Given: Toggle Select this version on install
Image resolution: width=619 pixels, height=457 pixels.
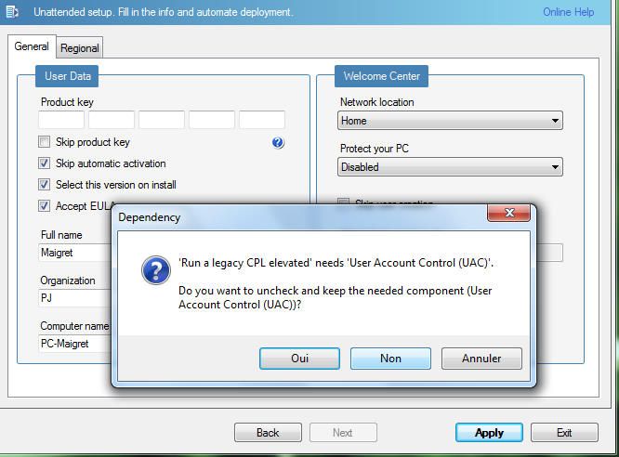Looking at the screenshot, I should 45,185.
